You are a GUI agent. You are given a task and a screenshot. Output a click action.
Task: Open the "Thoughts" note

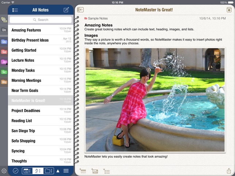[41, 161]
